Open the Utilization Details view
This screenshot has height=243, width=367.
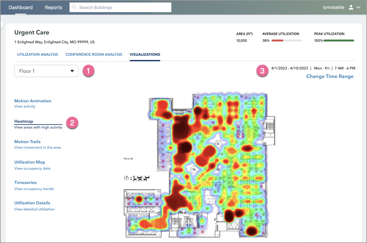[32, 203]
